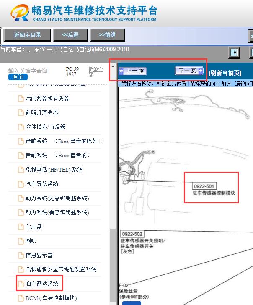Open next page with 下一页 button
This screenshot has height=305, width=253.
tap(189, 70)
